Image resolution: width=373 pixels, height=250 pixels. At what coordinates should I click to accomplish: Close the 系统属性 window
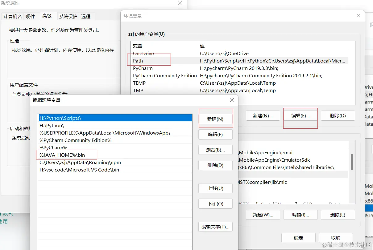tap(180, 3)
